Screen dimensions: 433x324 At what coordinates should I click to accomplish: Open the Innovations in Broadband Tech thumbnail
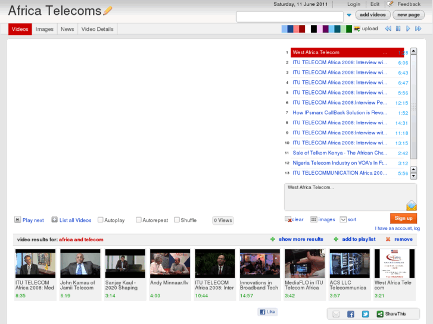click(260, 263)
